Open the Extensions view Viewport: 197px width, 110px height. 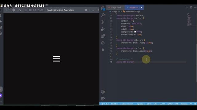pyautogui.click(x=103, y=36)
